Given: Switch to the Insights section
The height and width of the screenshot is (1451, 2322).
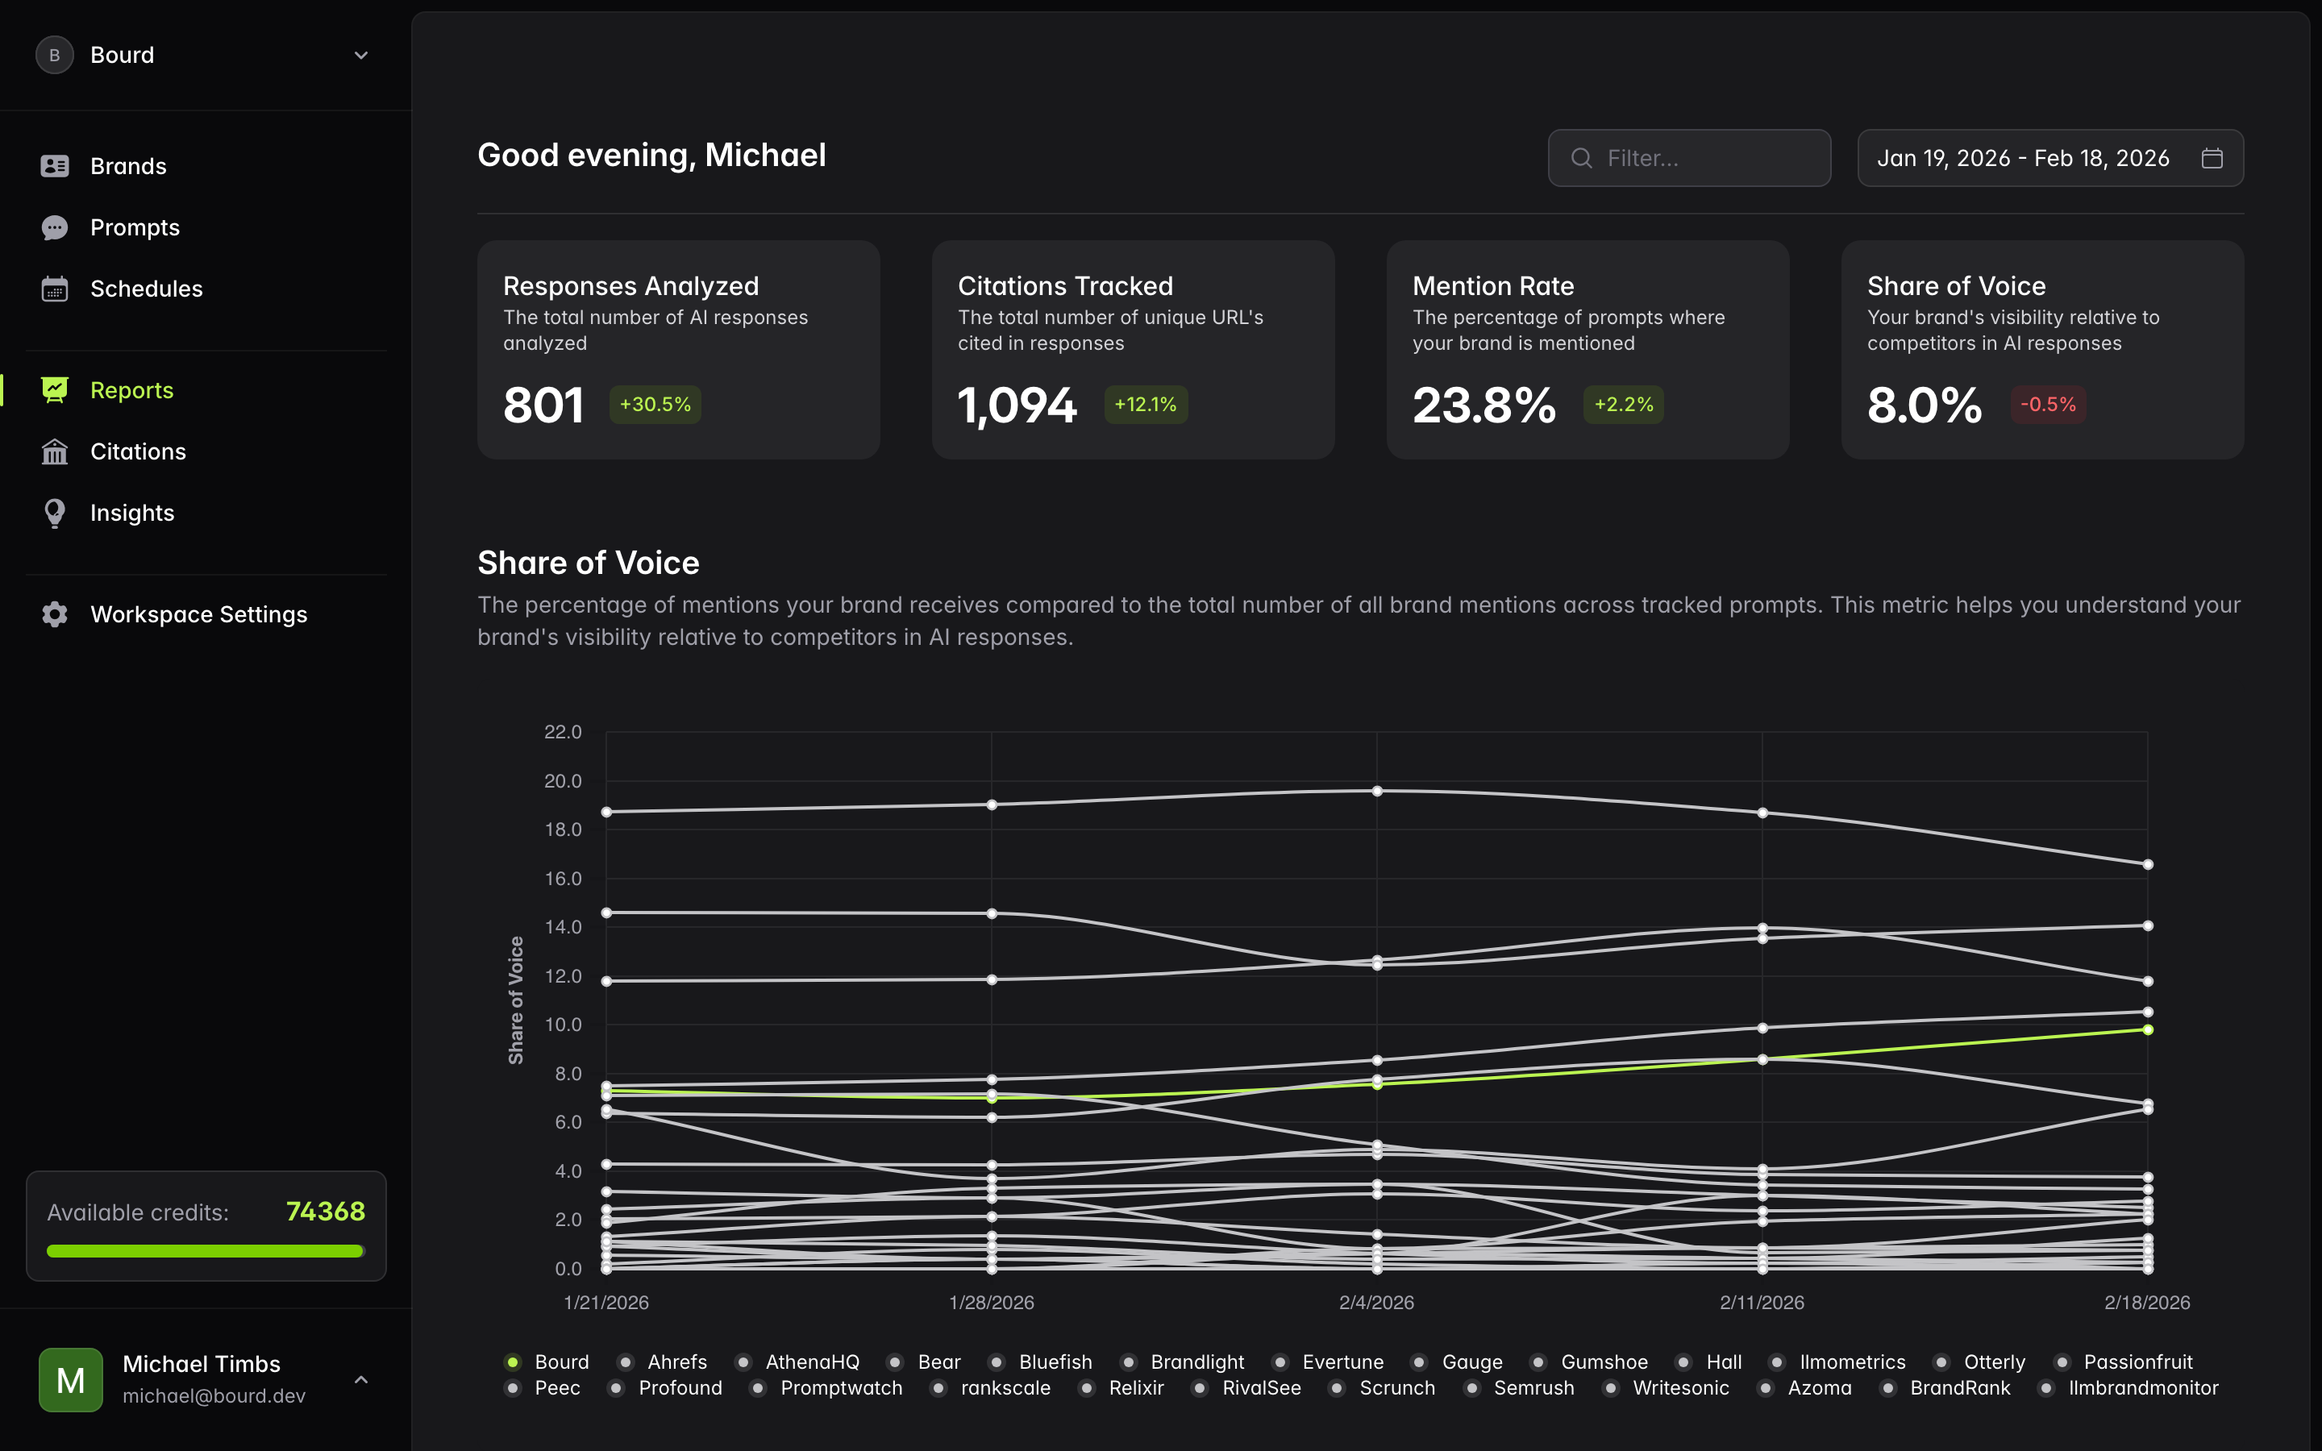Looking at the screenshot, I should [x=132, y=513].
